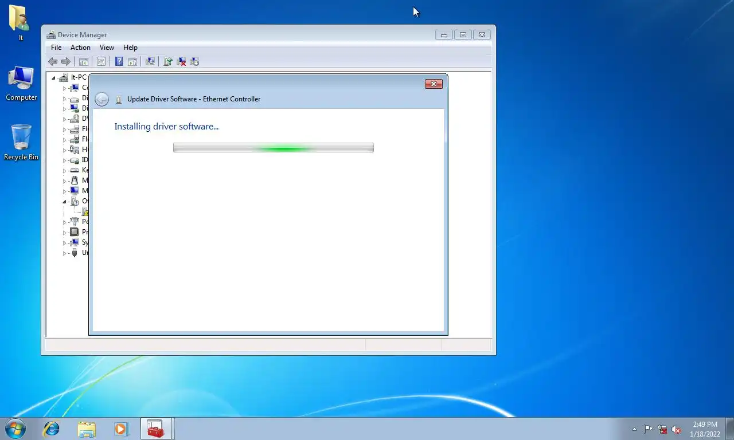The width and height of the screenshot is (734, 440).
Task: Close the Device Manager window
Action: tap(482, 34)
